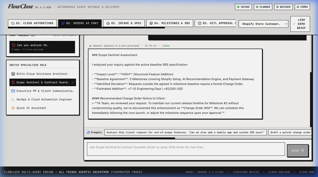Image resolution: width=318 pixels, height=177 pixels.
Task: Click the lightning bolt icon for Quick AI Assistant
Action: tap(13, 108)
